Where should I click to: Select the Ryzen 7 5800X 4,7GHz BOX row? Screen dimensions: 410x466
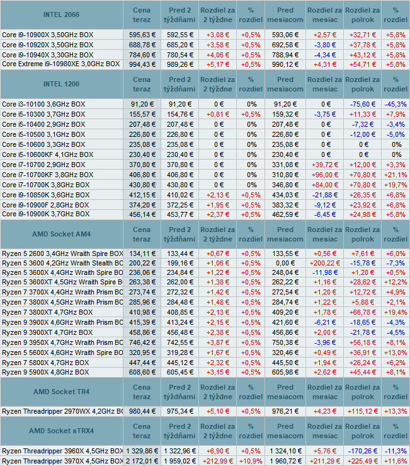(205, 363)
